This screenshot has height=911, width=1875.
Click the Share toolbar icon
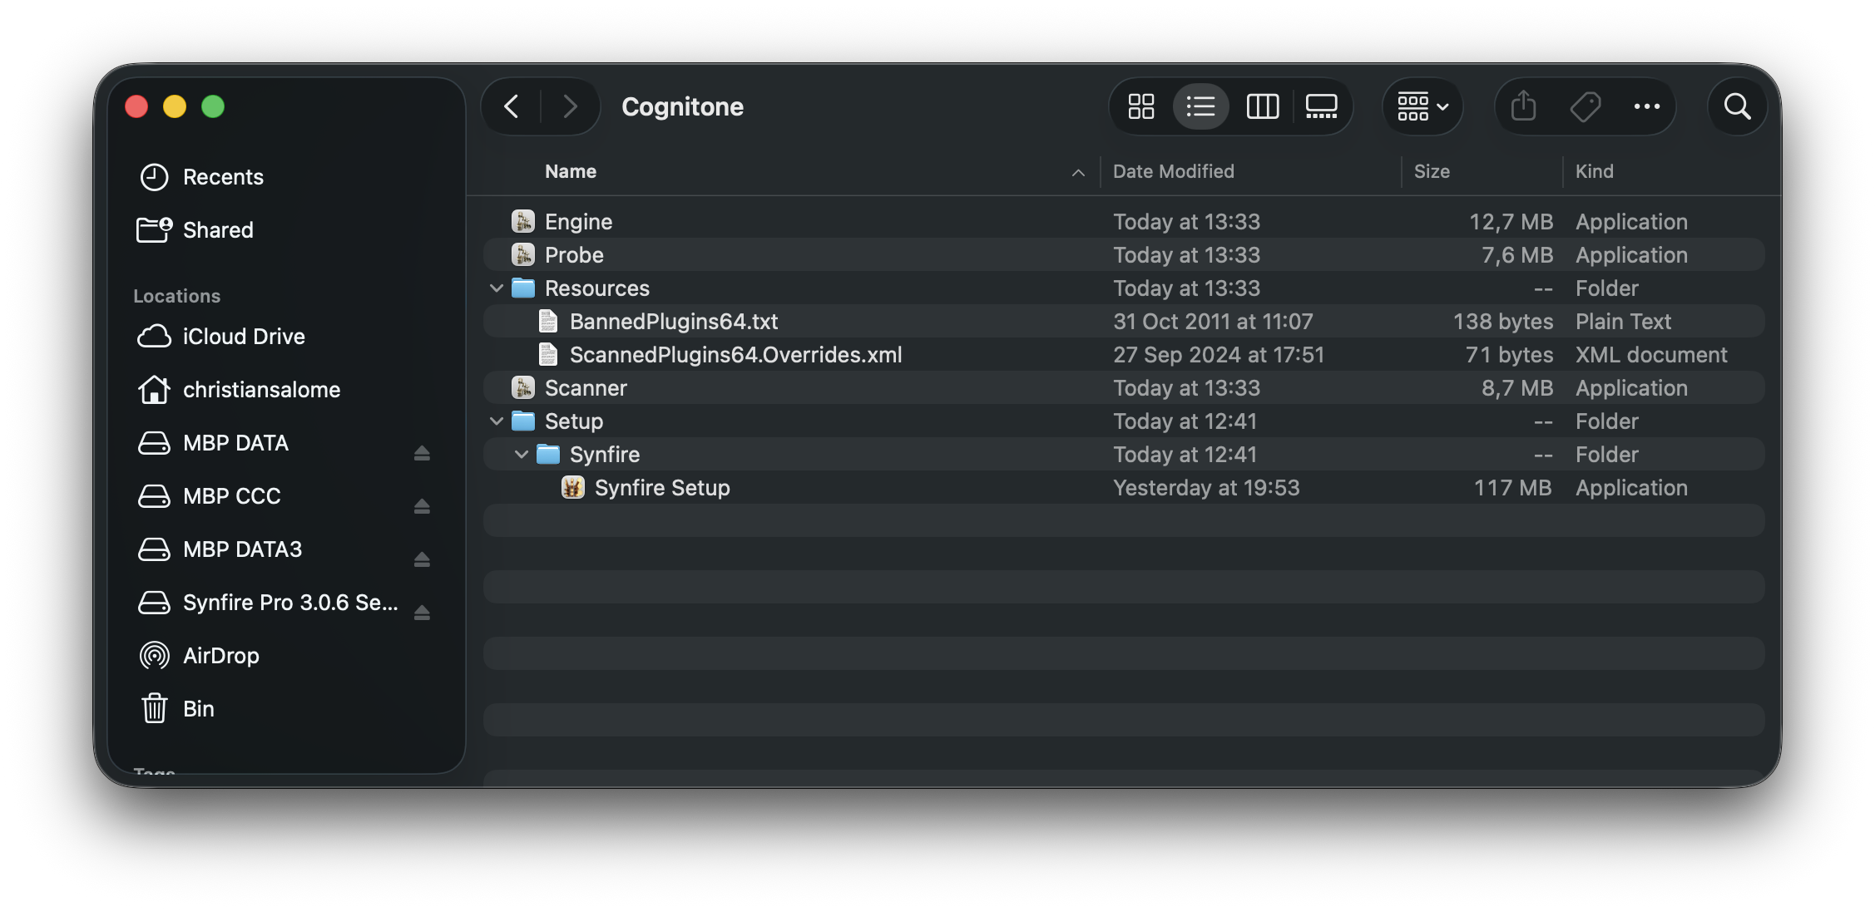[x=1523, y=106]
